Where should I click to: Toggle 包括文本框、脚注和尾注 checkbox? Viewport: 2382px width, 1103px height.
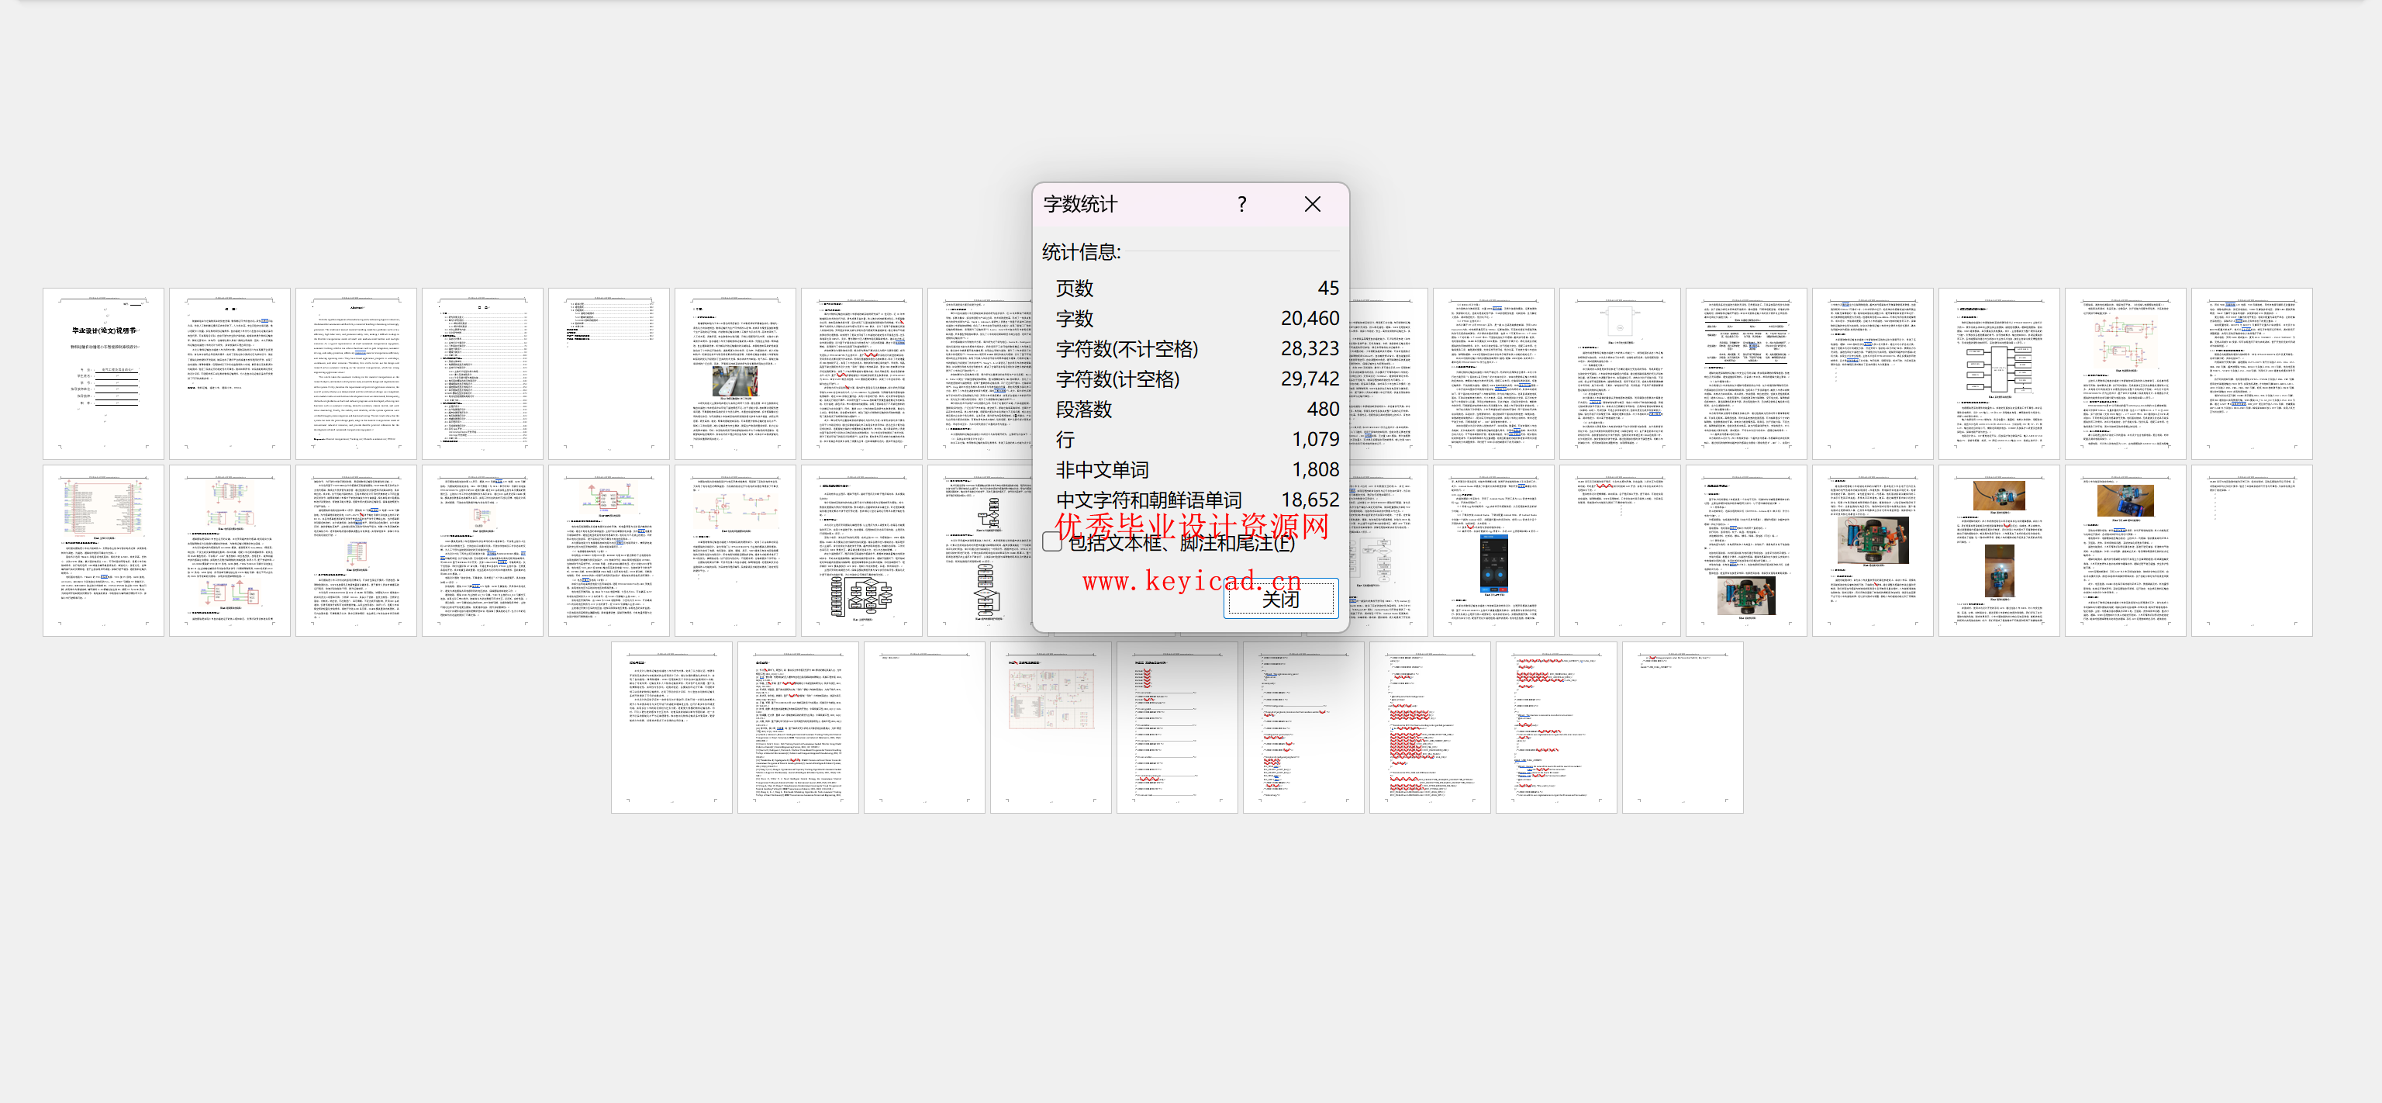click(x=1051, y=542)
